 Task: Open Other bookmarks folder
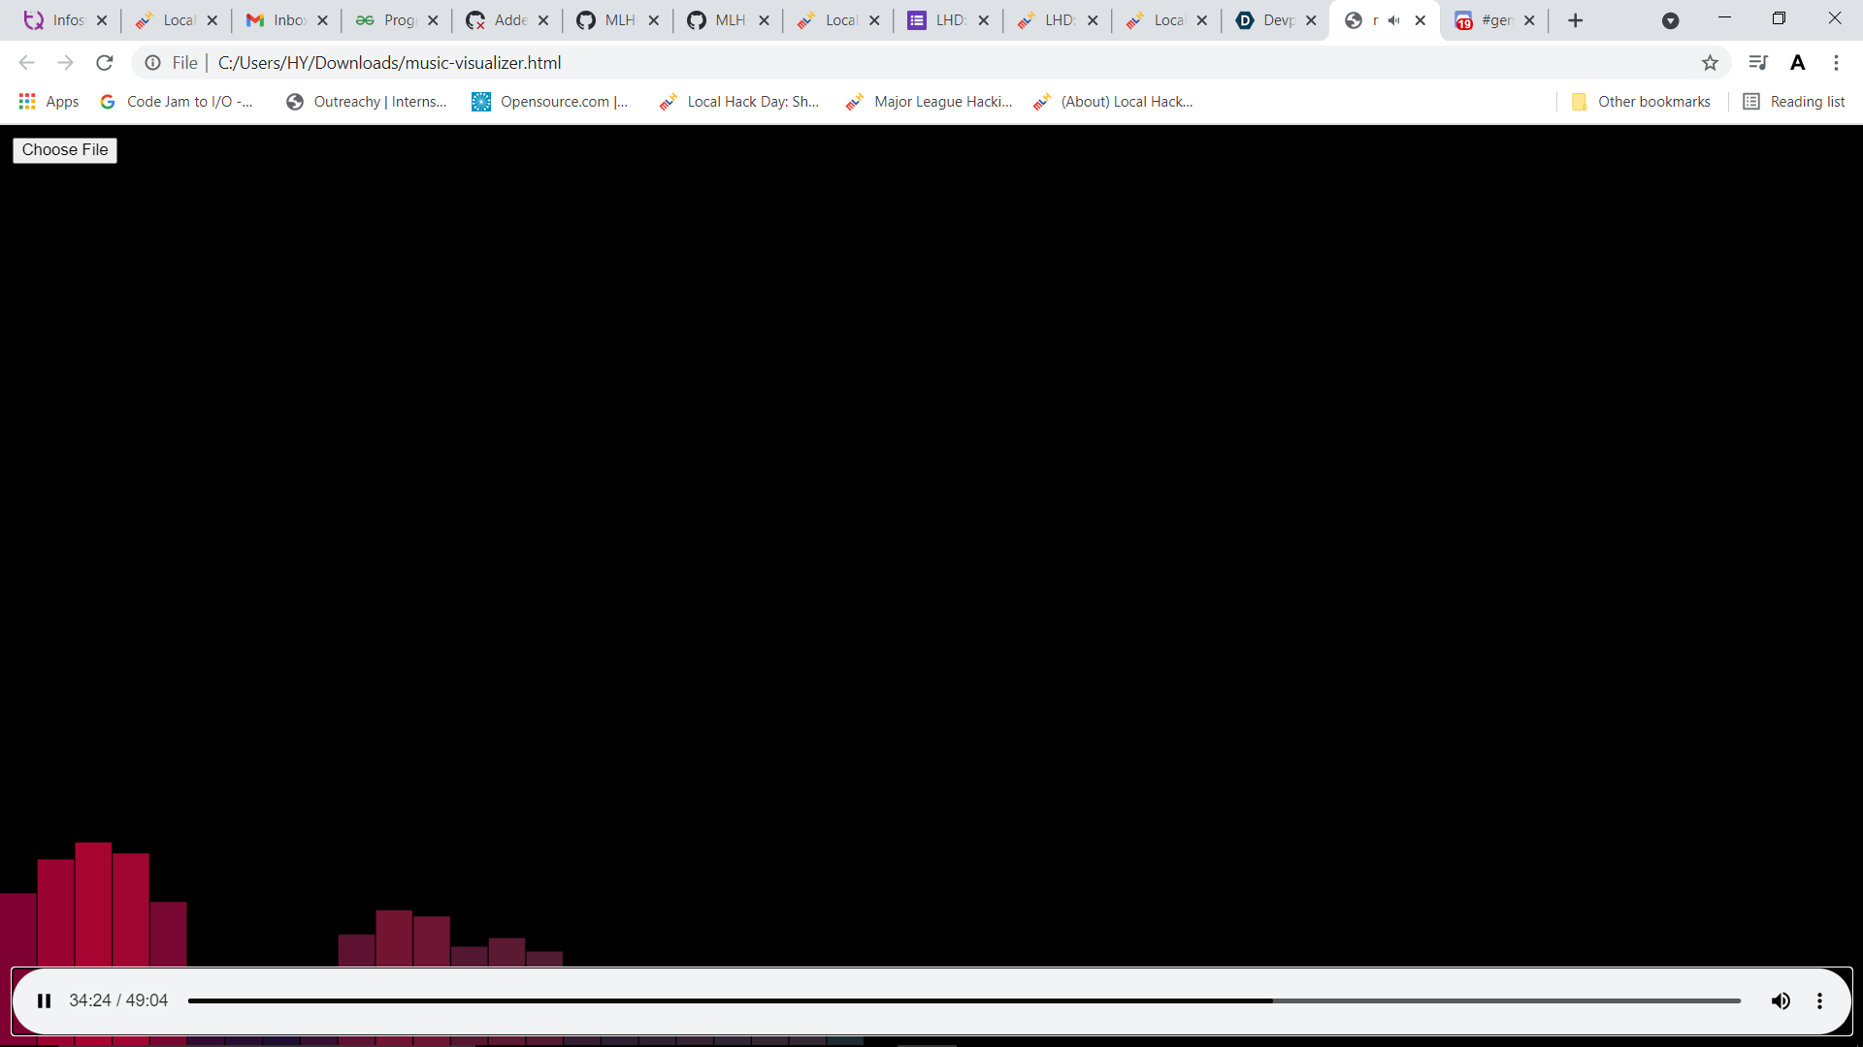pos(1641,102)
